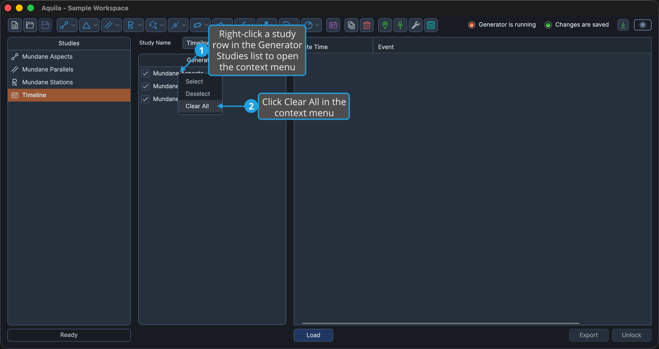Delete study with the red trash icon

point(367,25)
